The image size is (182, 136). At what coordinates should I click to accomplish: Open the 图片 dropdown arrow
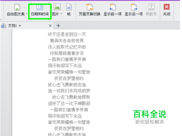click(x=61, y=14)
